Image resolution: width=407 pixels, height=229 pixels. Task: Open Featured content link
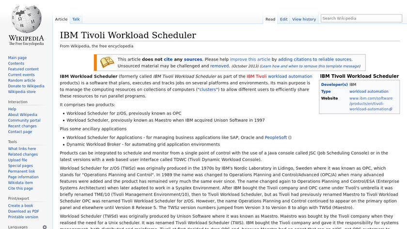point(23,69)
